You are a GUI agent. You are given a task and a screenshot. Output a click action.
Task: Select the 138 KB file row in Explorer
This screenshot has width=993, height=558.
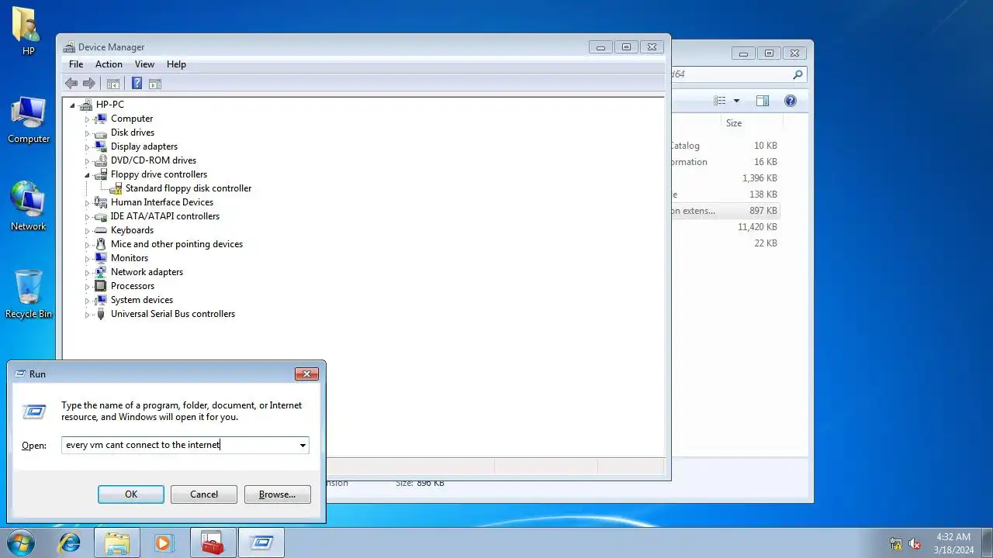pos(725,195)
